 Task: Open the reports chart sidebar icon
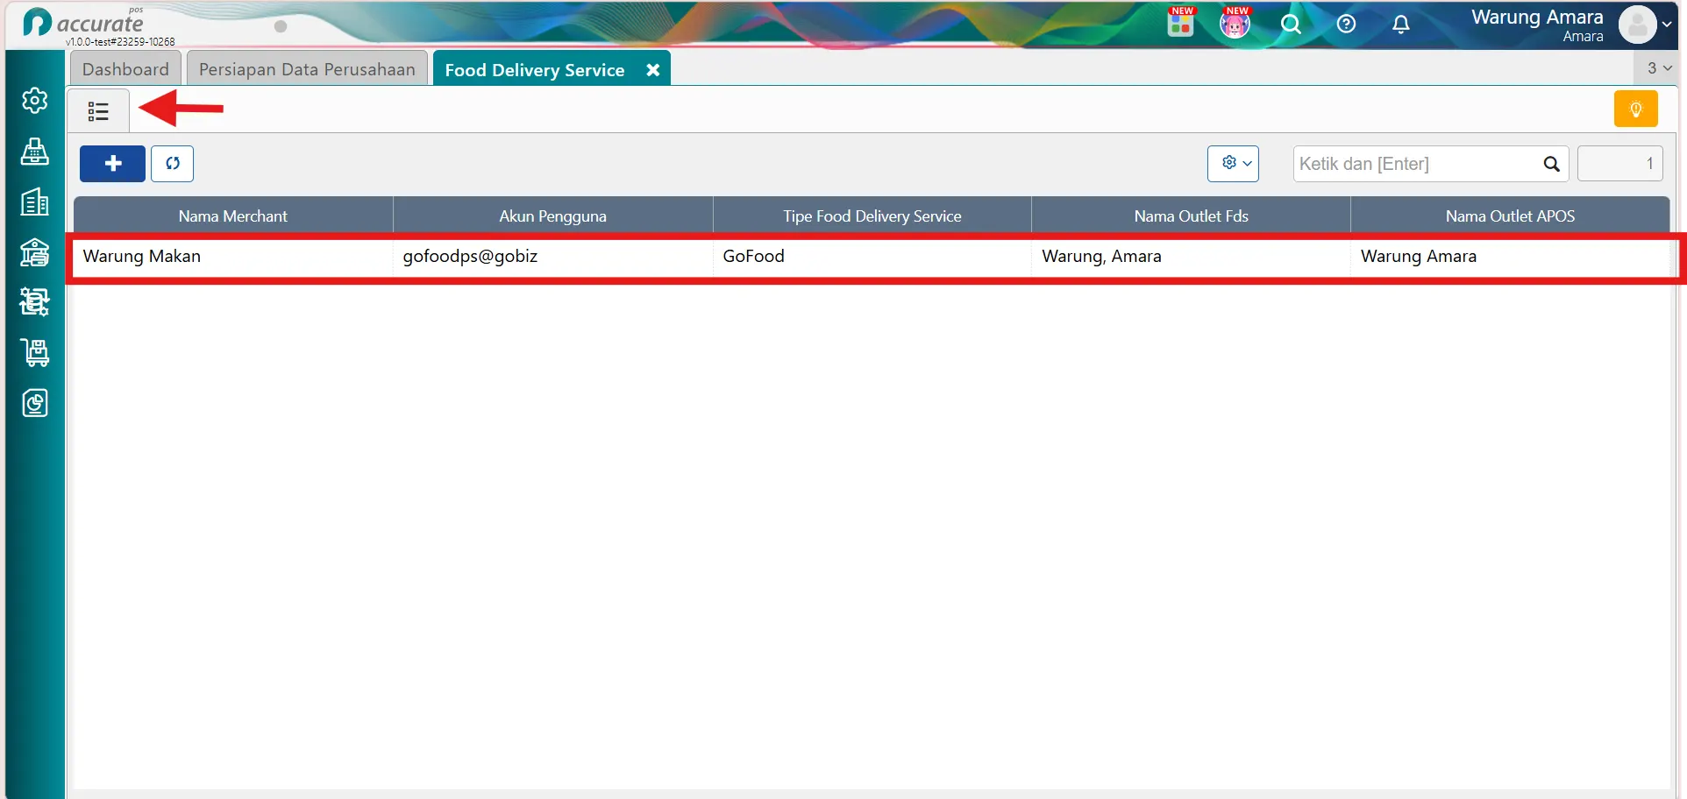click(35, 403)
